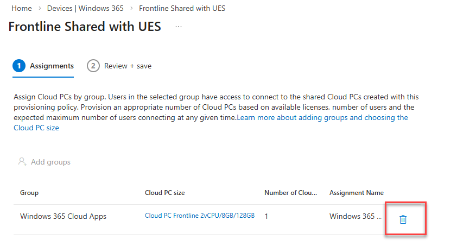Open the Cloud PC Frontline 2vCPU/8GB/128GB size link
476x246 pixels.
(200, 216)
